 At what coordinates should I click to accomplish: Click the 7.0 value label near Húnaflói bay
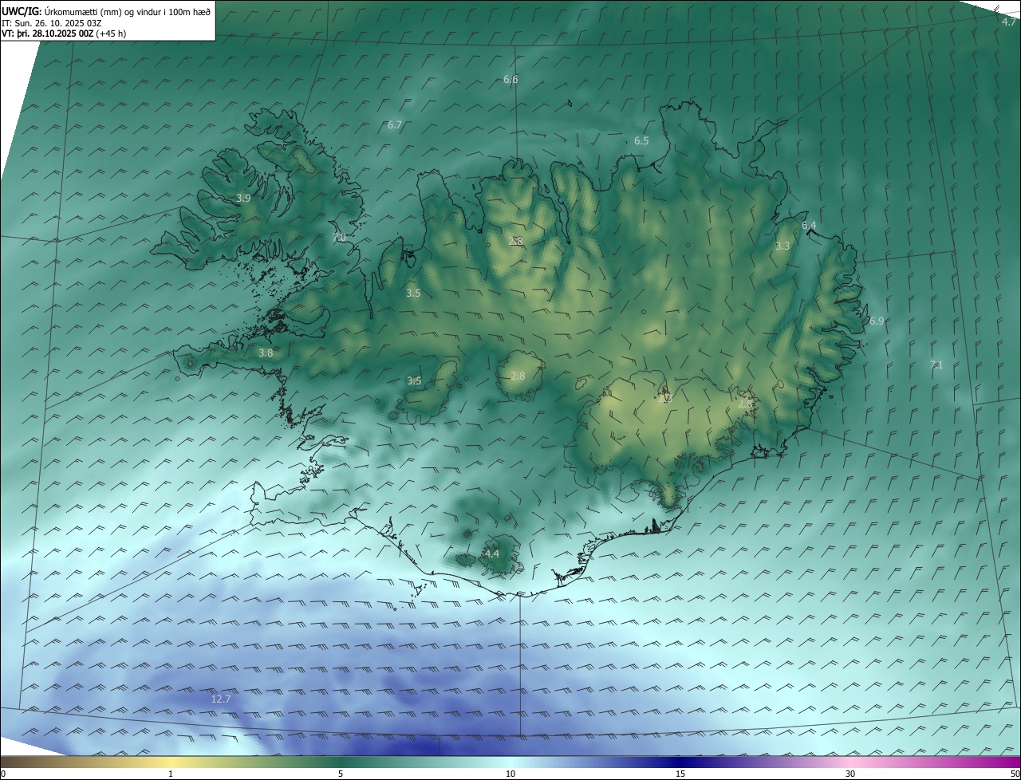coord(339,238)
